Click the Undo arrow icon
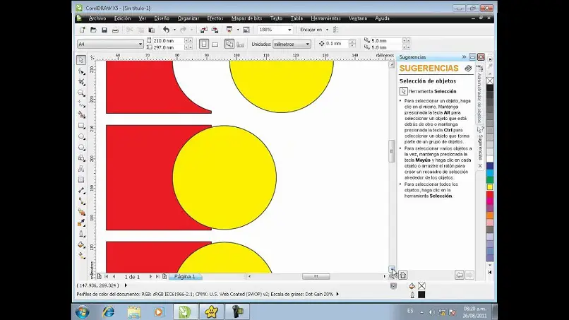The width and height of the screenshot is (569, 320). (x=166, y=30)
